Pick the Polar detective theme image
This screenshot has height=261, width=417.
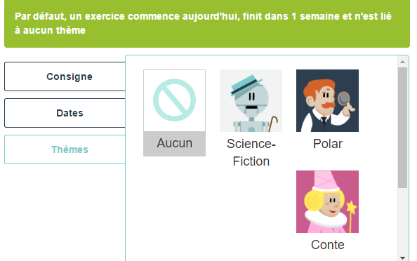point(327,100)
